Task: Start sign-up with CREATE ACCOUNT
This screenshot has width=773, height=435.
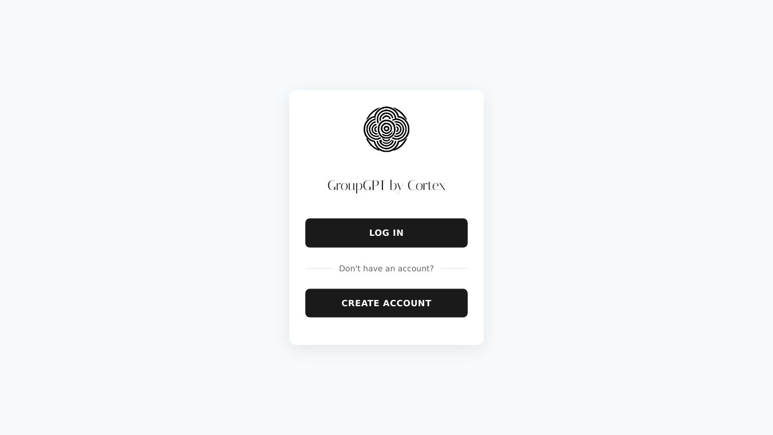Action: click(386, 303)
